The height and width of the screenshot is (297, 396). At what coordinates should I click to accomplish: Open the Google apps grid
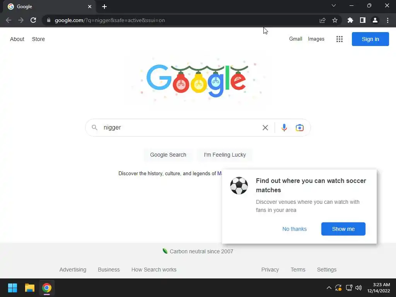[340, 39]
